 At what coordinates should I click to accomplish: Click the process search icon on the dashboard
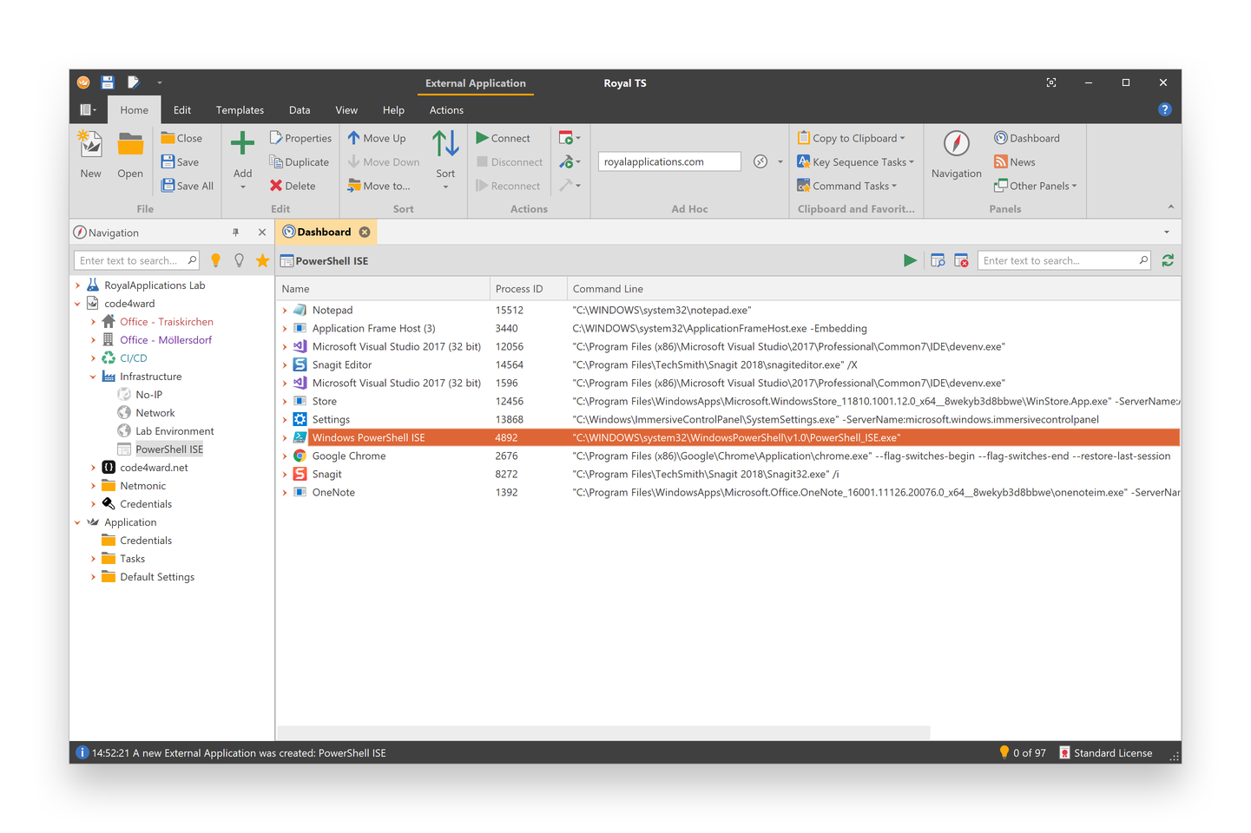click(938, 260)
